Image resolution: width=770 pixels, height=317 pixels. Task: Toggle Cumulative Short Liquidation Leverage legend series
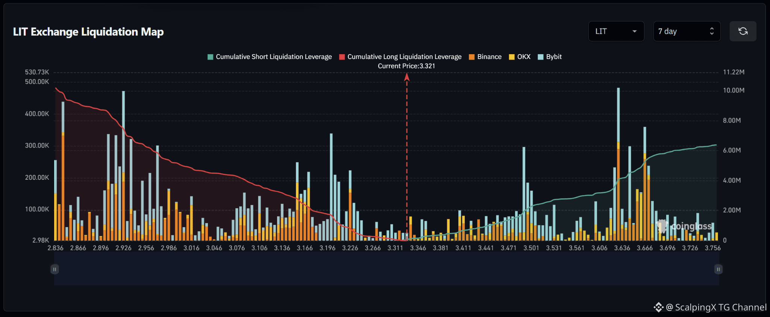pyautogui.click(x=270, y=57)
